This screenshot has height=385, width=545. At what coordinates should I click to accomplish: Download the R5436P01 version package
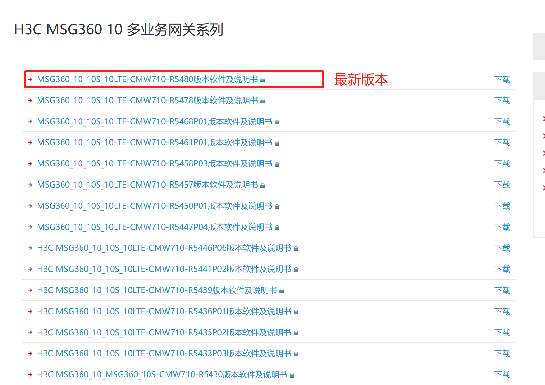coord(502,312)
